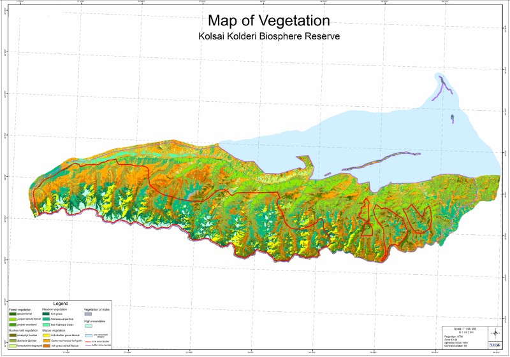Click the 'Vegetation of rocks' legend heading
The image size is (510, 357).
coord(97,309)
